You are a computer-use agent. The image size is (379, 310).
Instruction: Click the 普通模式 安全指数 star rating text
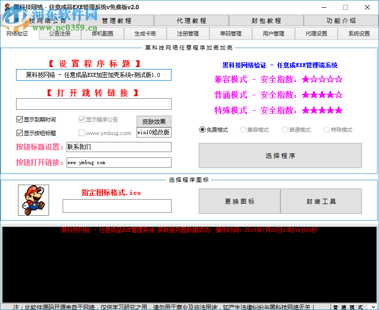pyautogui.click(x=278, y=95)
